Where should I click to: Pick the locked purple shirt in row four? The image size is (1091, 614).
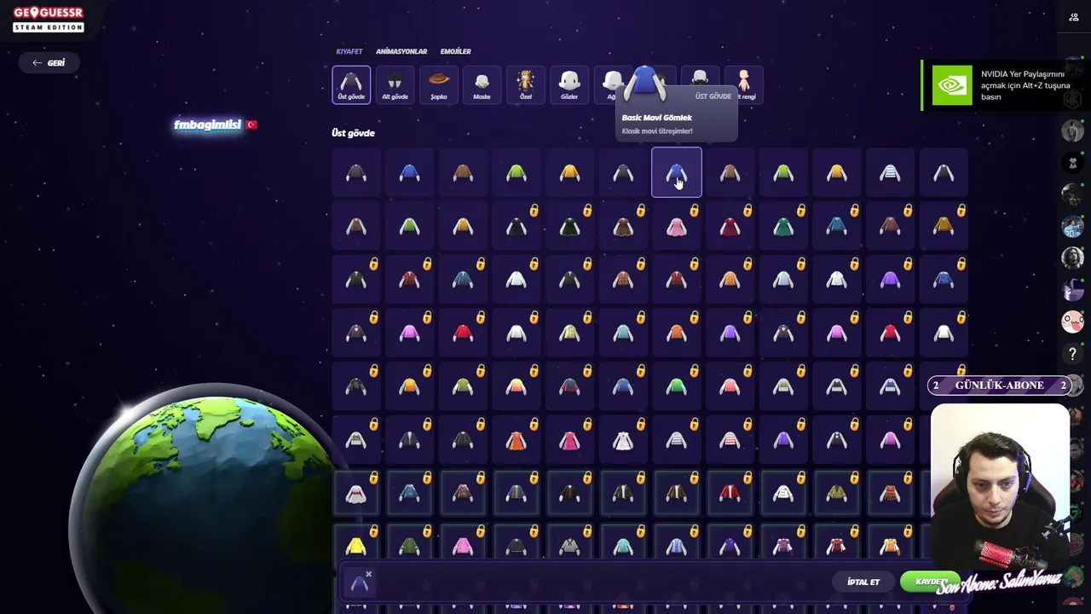click(x=730, y=333)
